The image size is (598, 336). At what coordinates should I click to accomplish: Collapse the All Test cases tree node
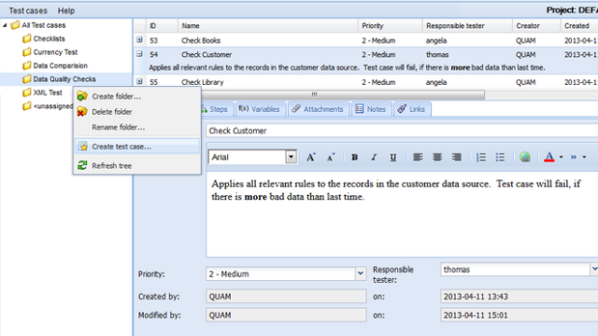5,25
